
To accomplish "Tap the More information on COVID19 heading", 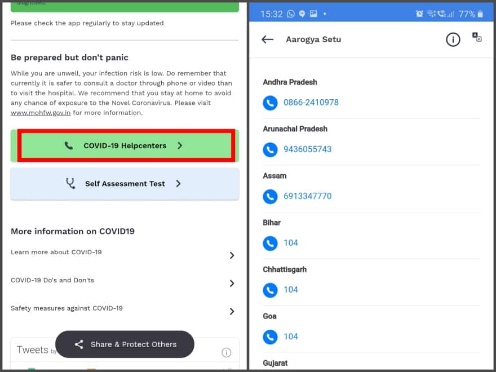I will coord(73,231).
